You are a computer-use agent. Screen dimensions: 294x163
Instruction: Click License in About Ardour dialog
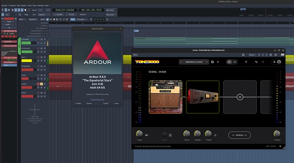click(89, 104)
